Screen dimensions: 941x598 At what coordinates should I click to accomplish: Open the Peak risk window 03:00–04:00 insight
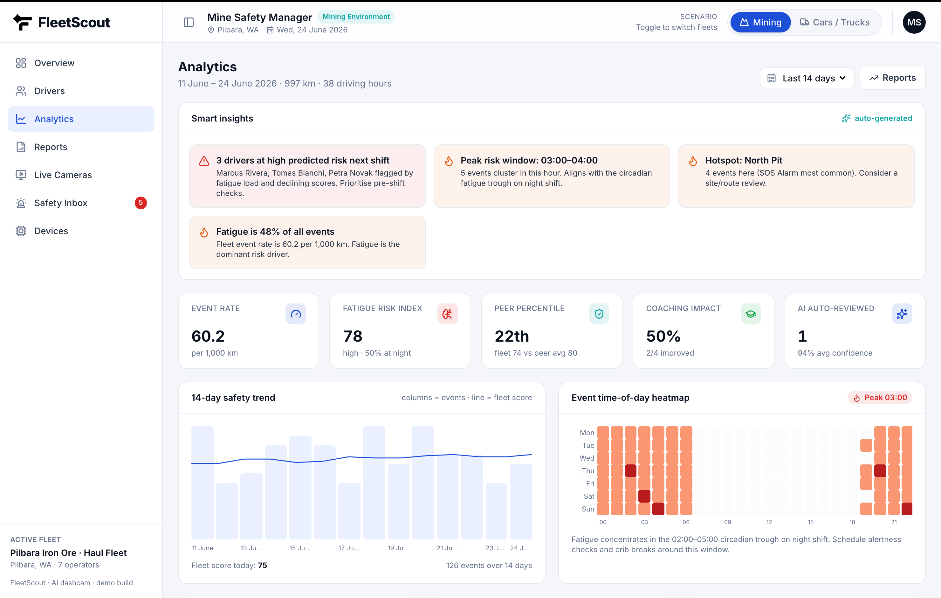(551, 176)
